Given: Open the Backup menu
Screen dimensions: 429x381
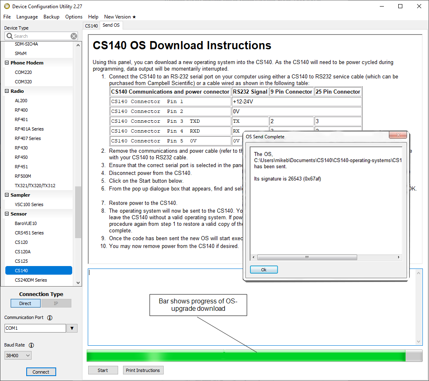Looking at the screenshot, I should pos(51,17).
